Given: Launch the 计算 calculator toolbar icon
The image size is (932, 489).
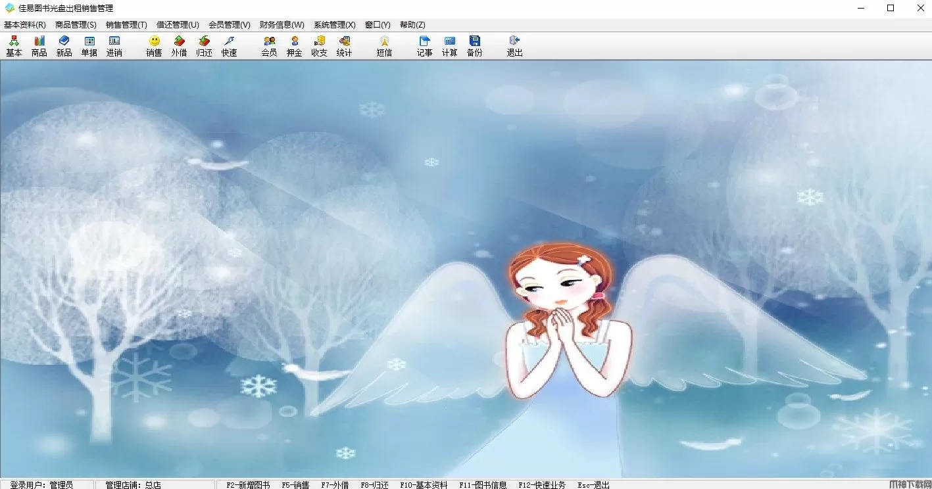Looking at the screenshot, I should click(x=449, y=46).
